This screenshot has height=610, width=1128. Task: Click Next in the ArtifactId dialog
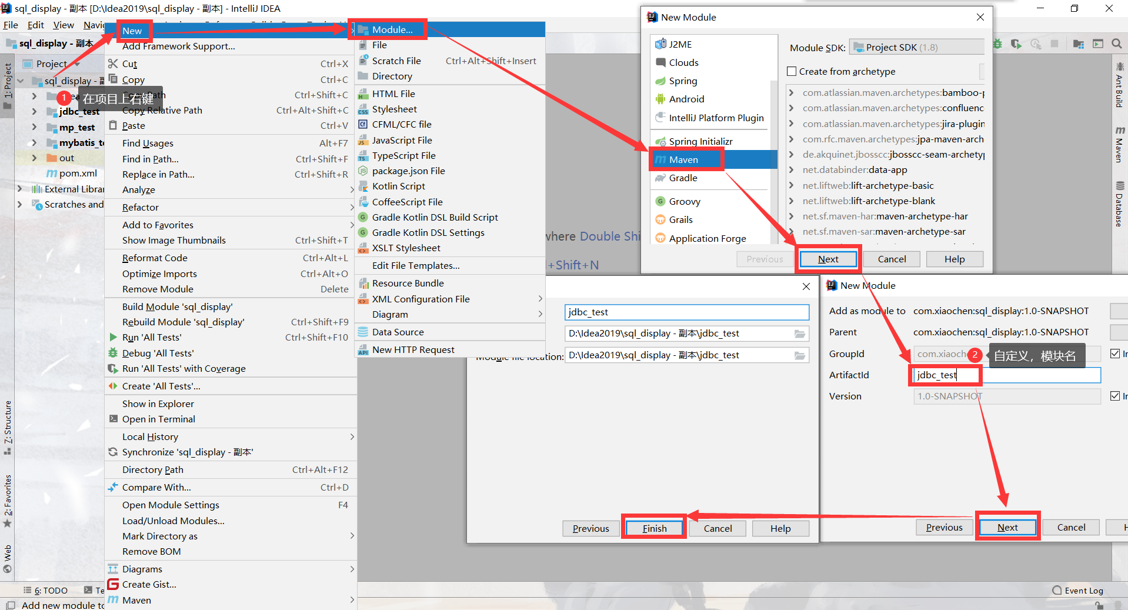click(x=1007, y=527)
